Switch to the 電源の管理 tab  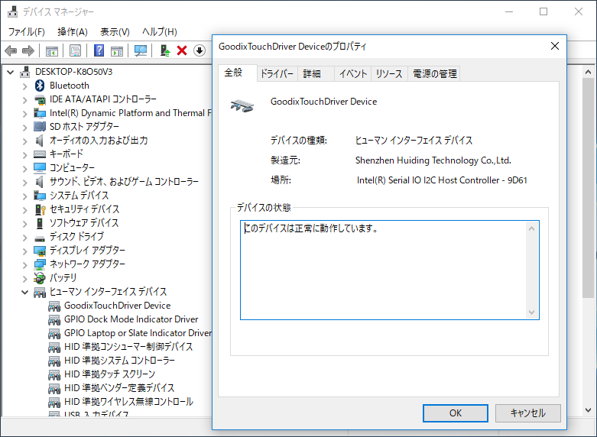[435, 73]
